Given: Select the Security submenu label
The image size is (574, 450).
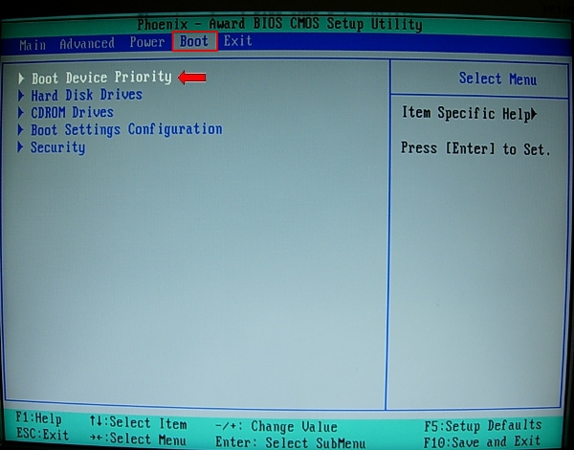Looking at the screenshot, I should [x=57, y=147].
